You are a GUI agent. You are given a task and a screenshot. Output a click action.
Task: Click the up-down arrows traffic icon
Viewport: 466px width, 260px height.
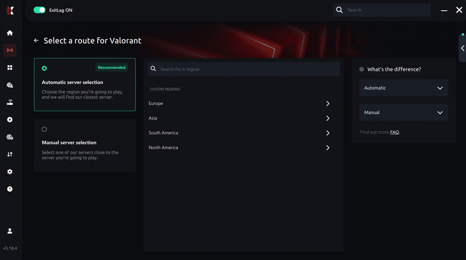click(x=10, y=154)
